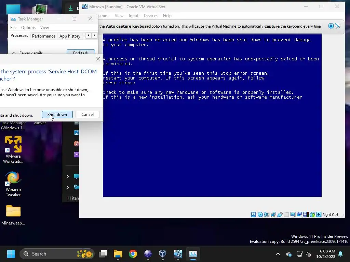Switch to App history tab
350x262 pixels.
click(70, 36)
